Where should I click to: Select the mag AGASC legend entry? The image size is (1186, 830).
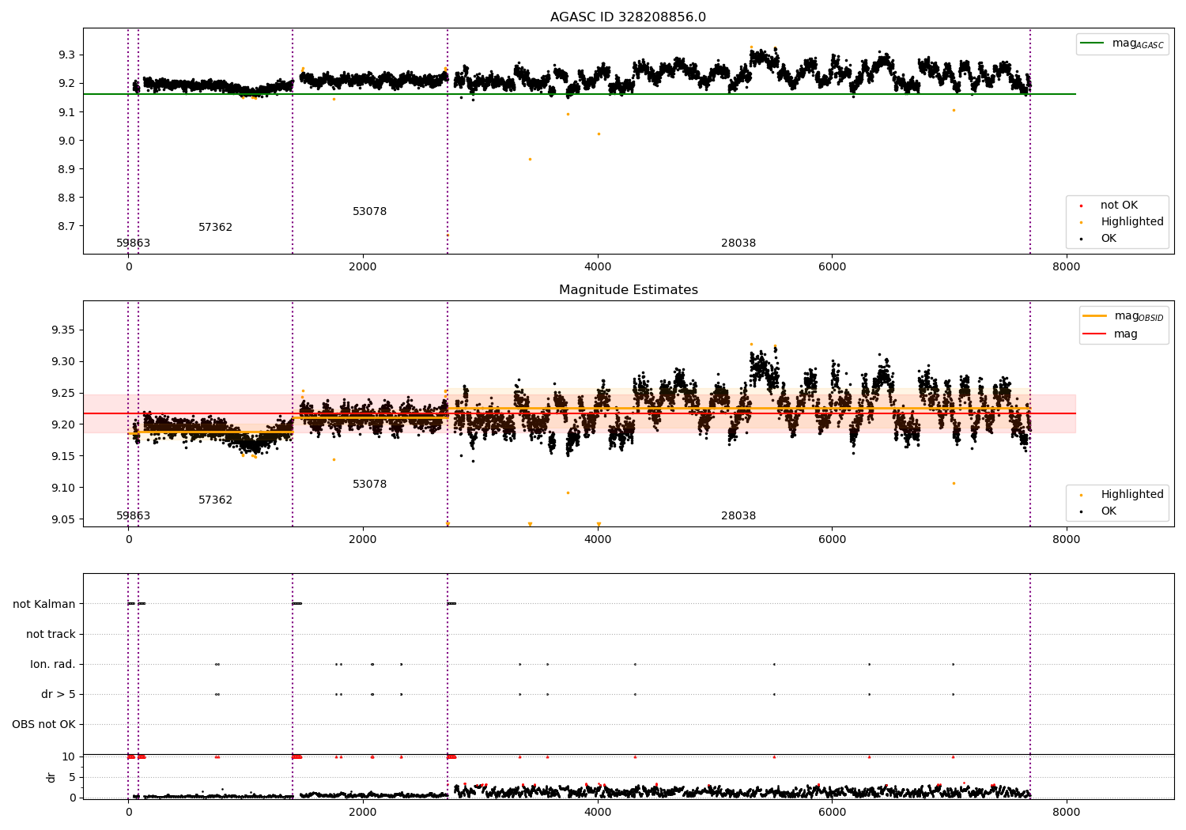pos(1123,43)
